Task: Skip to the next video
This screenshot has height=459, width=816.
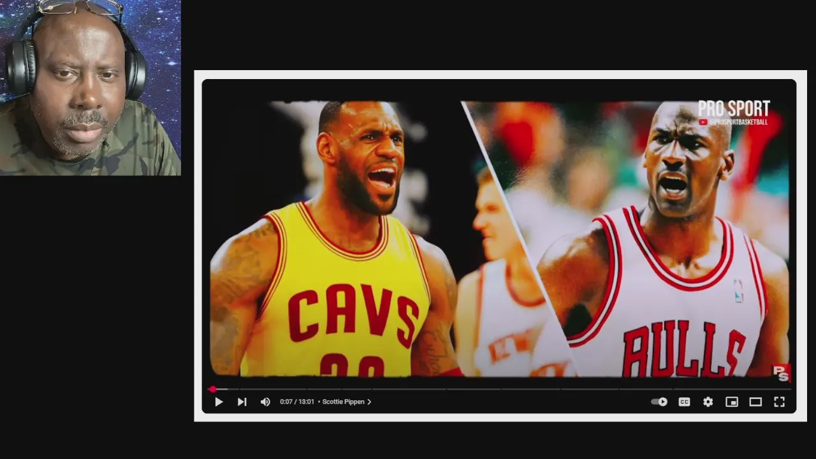Action: pyautogui.click(x=242, y=402)
